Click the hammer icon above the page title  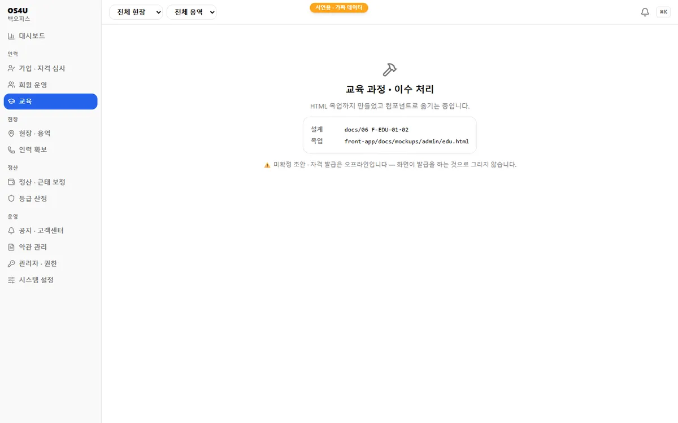point(390,69)
